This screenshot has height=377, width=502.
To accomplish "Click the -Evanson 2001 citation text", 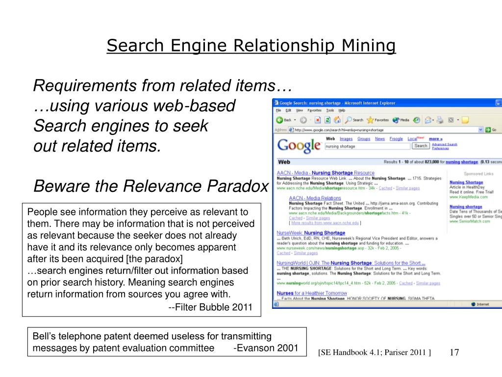I will [266, 348].
